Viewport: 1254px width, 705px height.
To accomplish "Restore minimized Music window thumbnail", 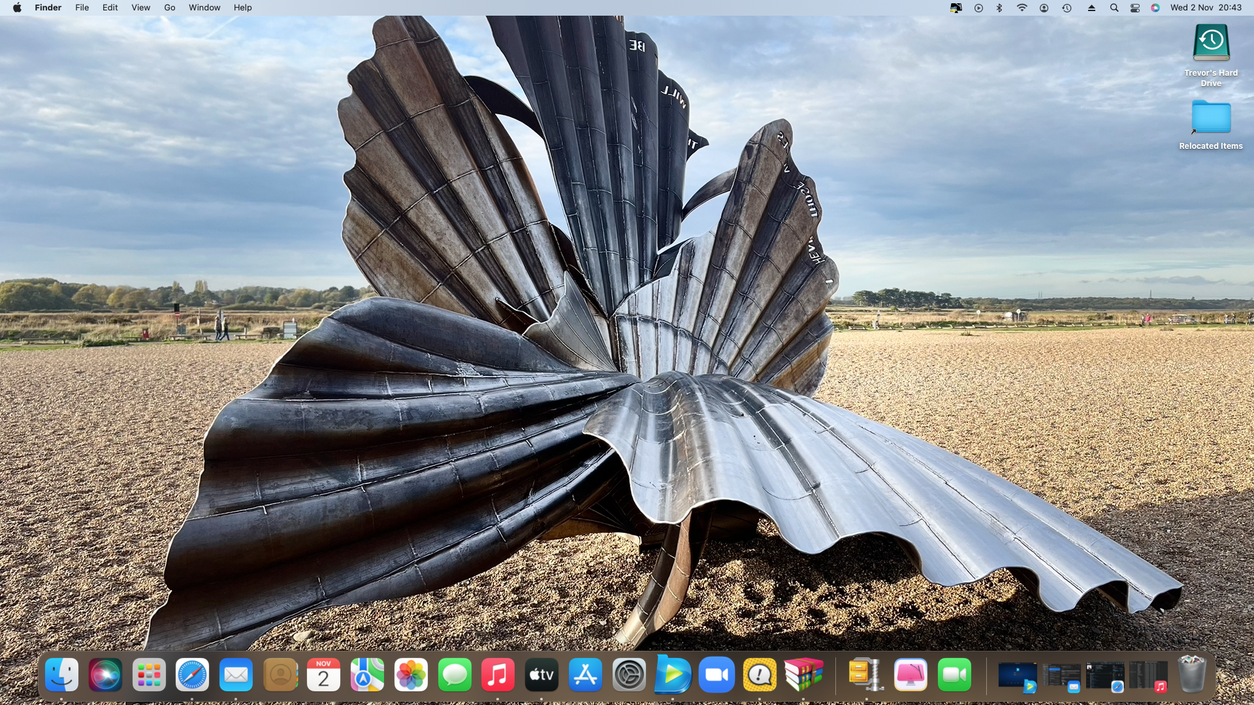I will 1148,676.
